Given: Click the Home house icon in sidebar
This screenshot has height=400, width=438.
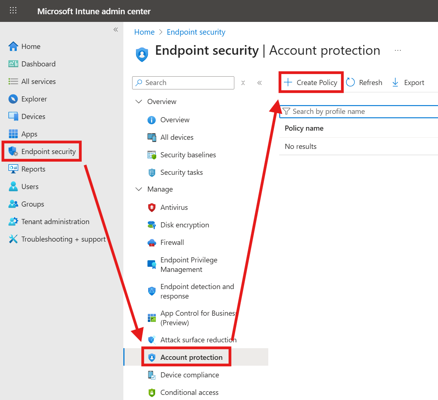Looking at the screenshot, I should [13, 46].
